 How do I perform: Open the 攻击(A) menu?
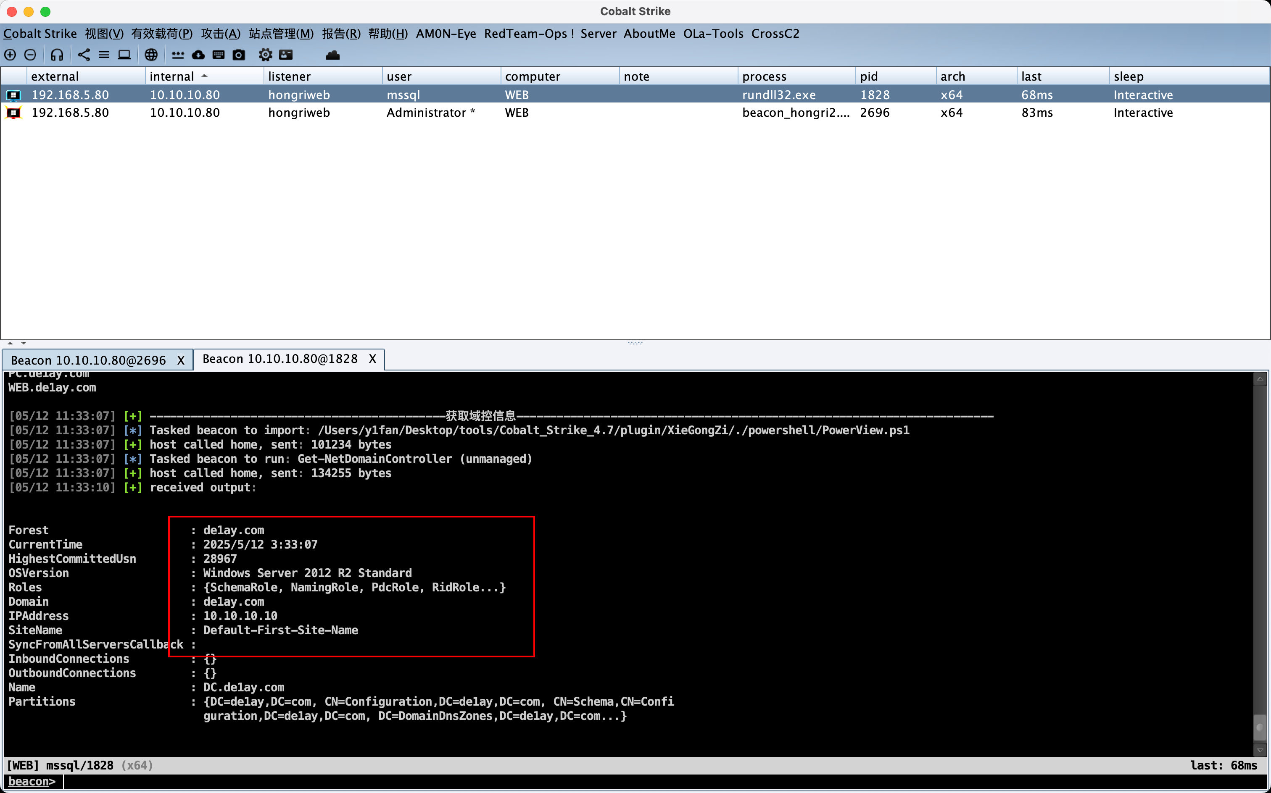coord(220,34)
